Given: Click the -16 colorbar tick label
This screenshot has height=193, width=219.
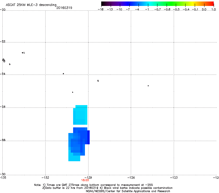Looking at the screenshot, I should (x=101, y=10).
